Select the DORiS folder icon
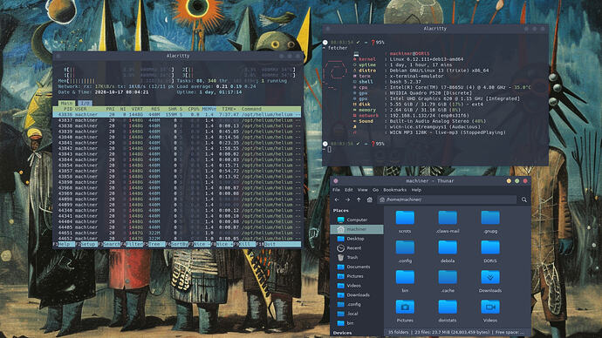602x338 pixels. 490,247
